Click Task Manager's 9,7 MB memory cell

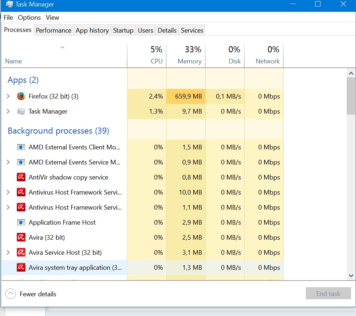click(x=186, y=111)
